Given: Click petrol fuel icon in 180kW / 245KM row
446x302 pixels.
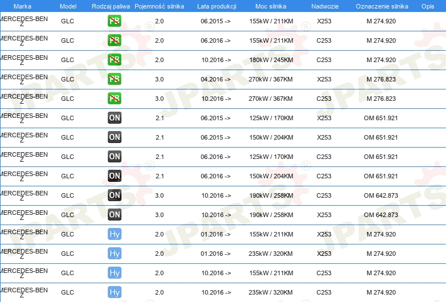Looking at the screenshot, I should (114, 60).
